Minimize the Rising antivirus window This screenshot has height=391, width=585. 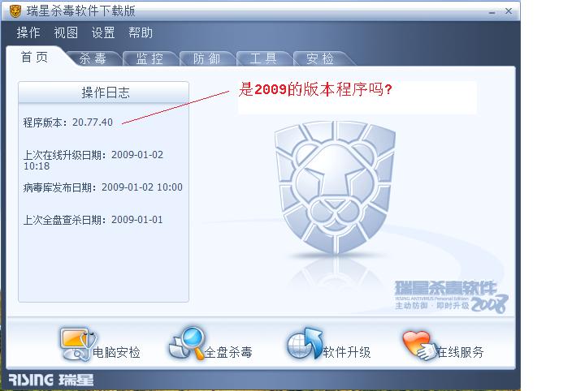tap(492, 11)
